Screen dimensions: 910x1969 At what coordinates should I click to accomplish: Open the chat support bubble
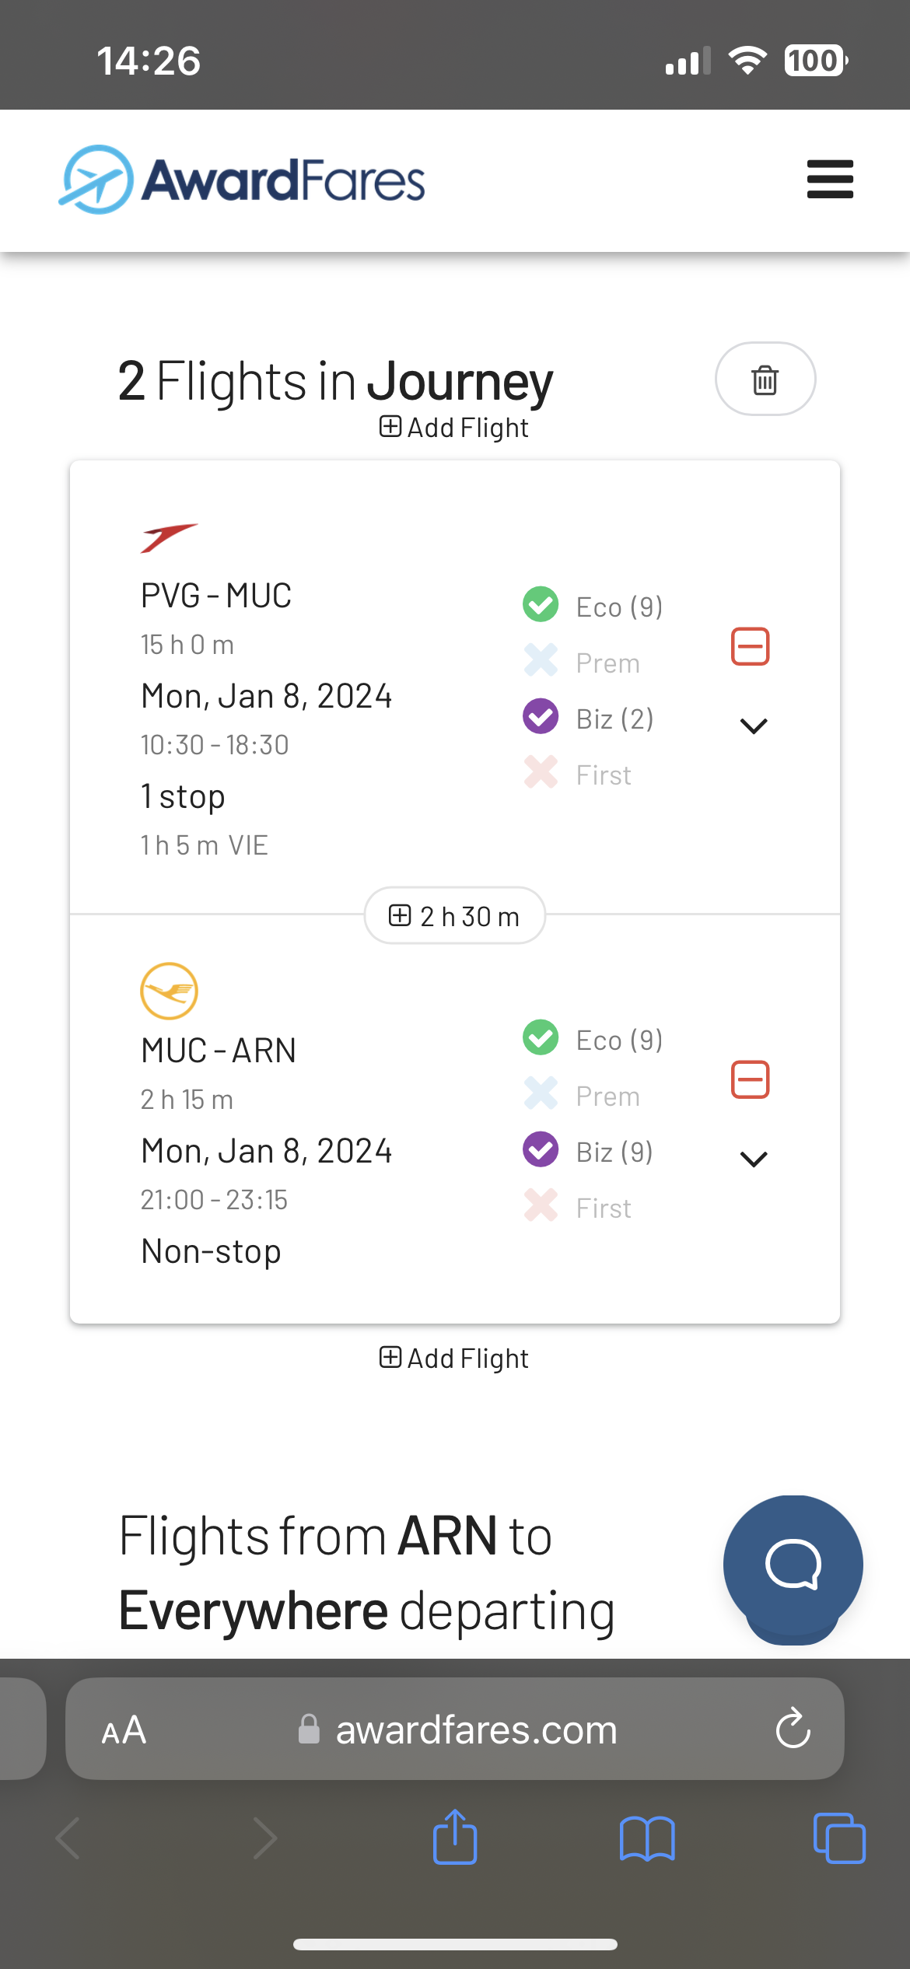(793, 1565)
